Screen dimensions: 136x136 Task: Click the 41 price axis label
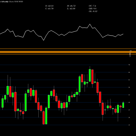tap(129, 110)
